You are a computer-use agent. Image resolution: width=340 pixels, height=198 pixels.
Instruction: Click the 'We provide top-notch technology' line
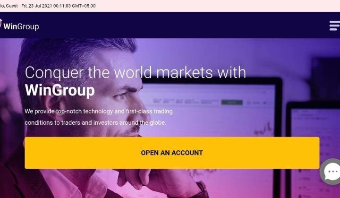(99, 112)
